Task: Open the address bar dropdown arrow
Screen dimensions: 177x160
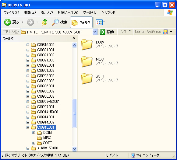Action: click(95, 32)
